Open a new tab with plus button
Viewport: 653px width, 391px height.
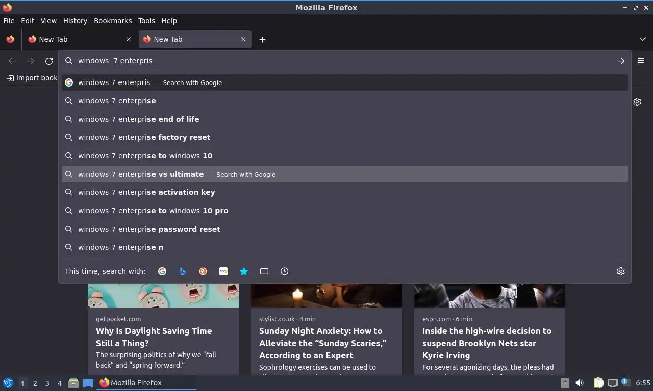[262, 39]
